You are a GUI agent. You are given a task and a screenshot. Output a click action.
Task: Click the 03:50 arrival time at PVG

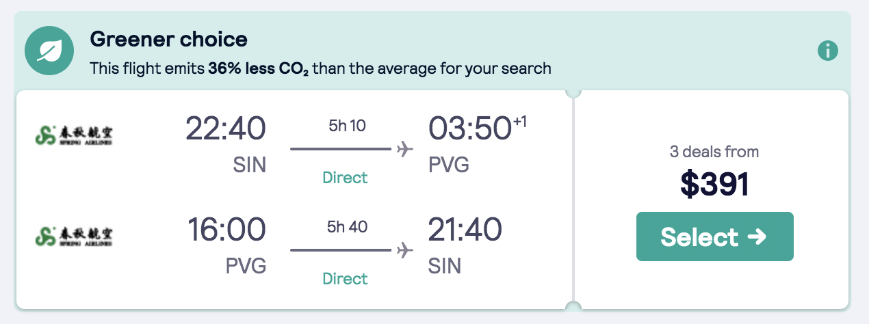tap(471, 129)
